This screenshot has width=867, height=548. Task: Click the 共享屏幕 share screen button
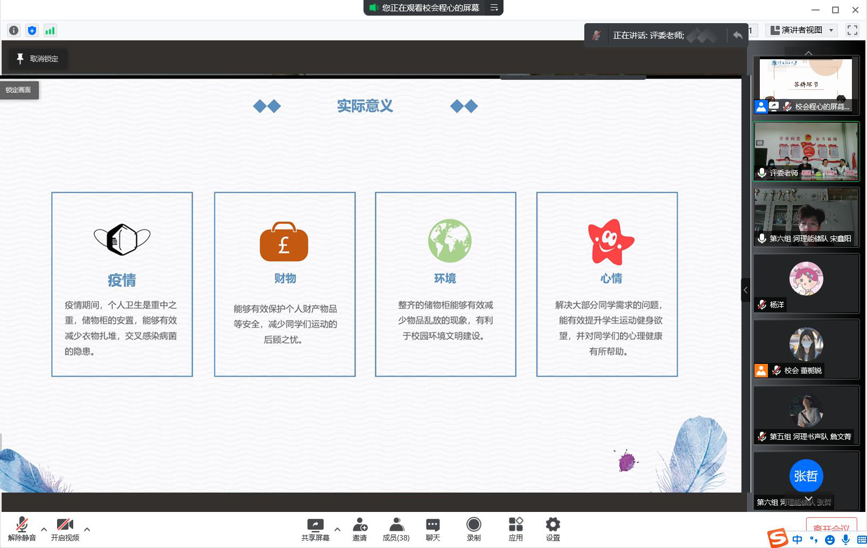(315, 529)
